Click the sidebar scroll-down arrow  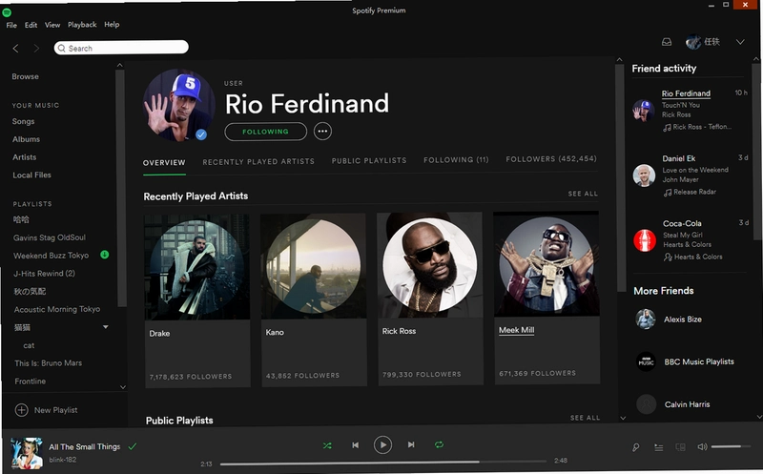[x=123, y=387]
